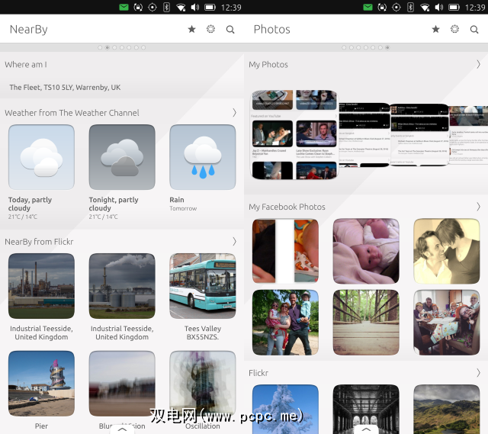The image size is (488, 434).
Task: Tap the Where am I header
Action: [x=26, y=64]
